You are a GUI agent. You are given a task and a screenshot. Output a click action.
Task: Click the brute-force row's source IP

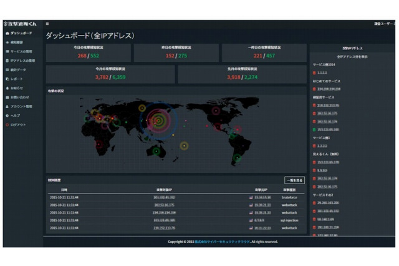(x=262, y=197)
